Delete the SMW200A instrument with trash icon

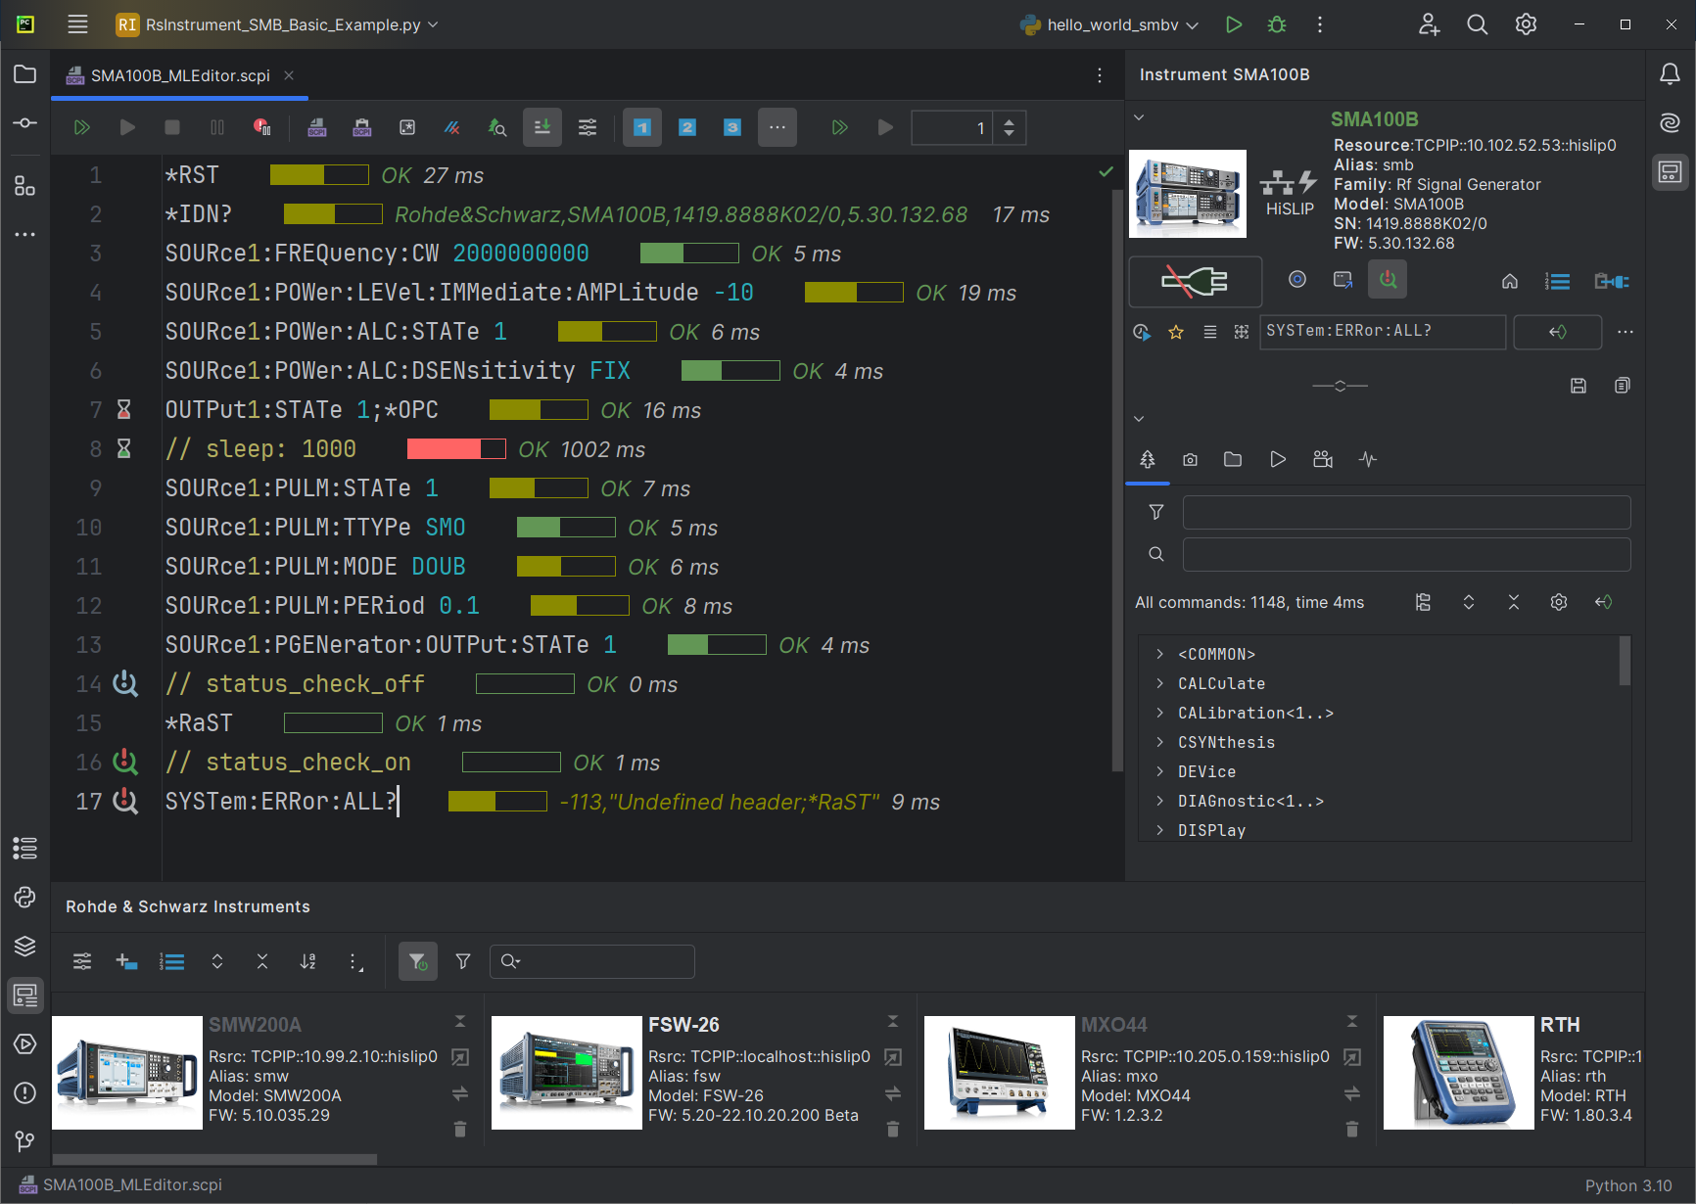pyautogui.click(x=460, y=1130)
